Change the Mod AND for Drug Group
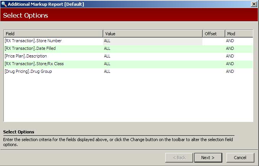Image resolution: width=259 pixels, height=166 pixels. tap(239, 71)
